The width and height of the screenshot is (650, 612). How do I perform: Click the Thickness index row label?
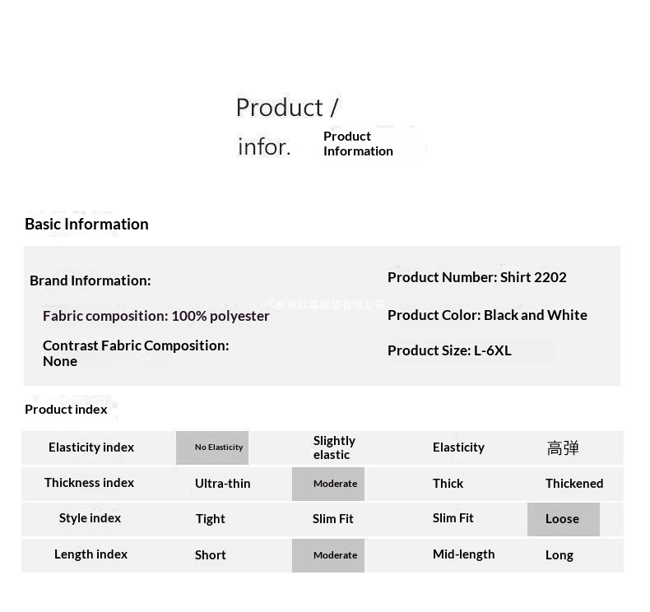coord(89,483)
